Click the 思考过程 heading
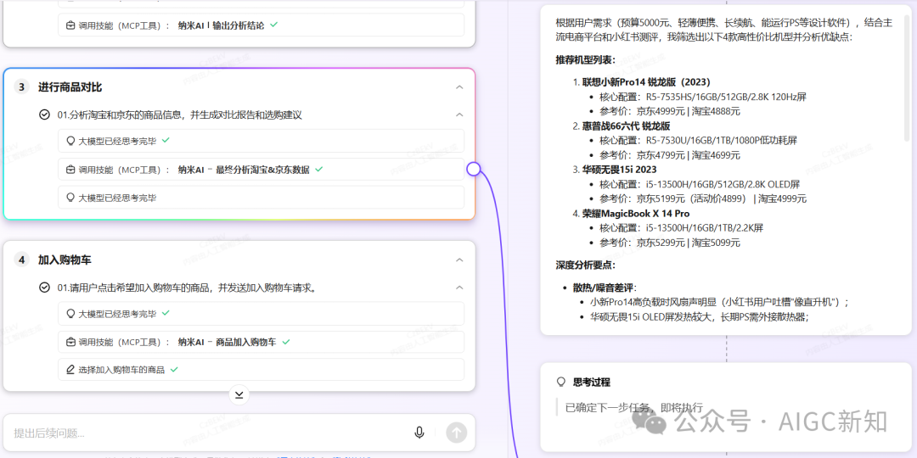Image resolution: width=917 pixels, height=458 pixels. coord(591,382)
